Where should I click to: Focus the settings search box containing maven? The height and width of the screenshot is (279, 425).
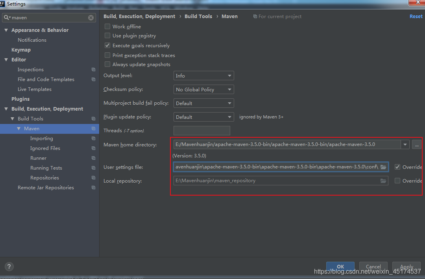click(49, 18)
